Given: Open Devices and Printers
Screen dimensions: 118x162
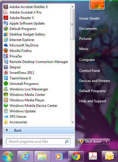Looking at the screenshot, I should point(95,81).
